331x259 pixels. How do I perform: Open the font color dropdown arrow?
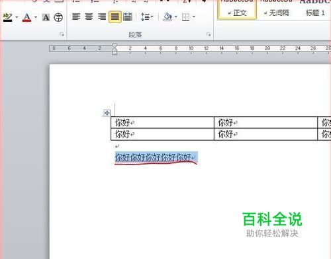[x=36, y=17]
